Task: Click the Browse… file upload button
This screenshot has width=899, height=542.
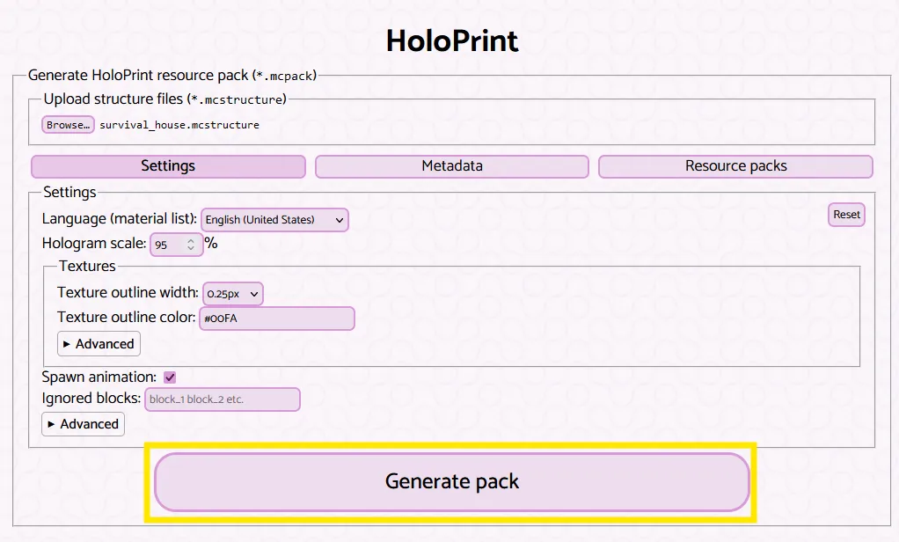Action: [x=68, y=125]
